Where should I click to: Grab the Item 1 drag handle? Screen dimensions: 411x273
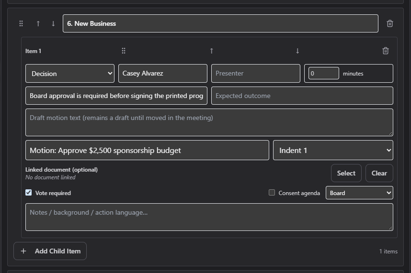[x=124, y=51]
